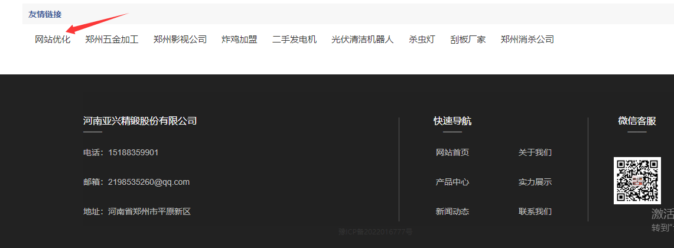Open 联系我们 footer link
Screen dimensions: 674x248
point(535,211)
